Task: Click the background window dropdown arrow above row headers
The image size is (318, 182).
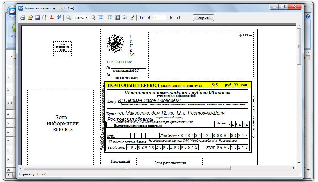Action: [11, 56]
